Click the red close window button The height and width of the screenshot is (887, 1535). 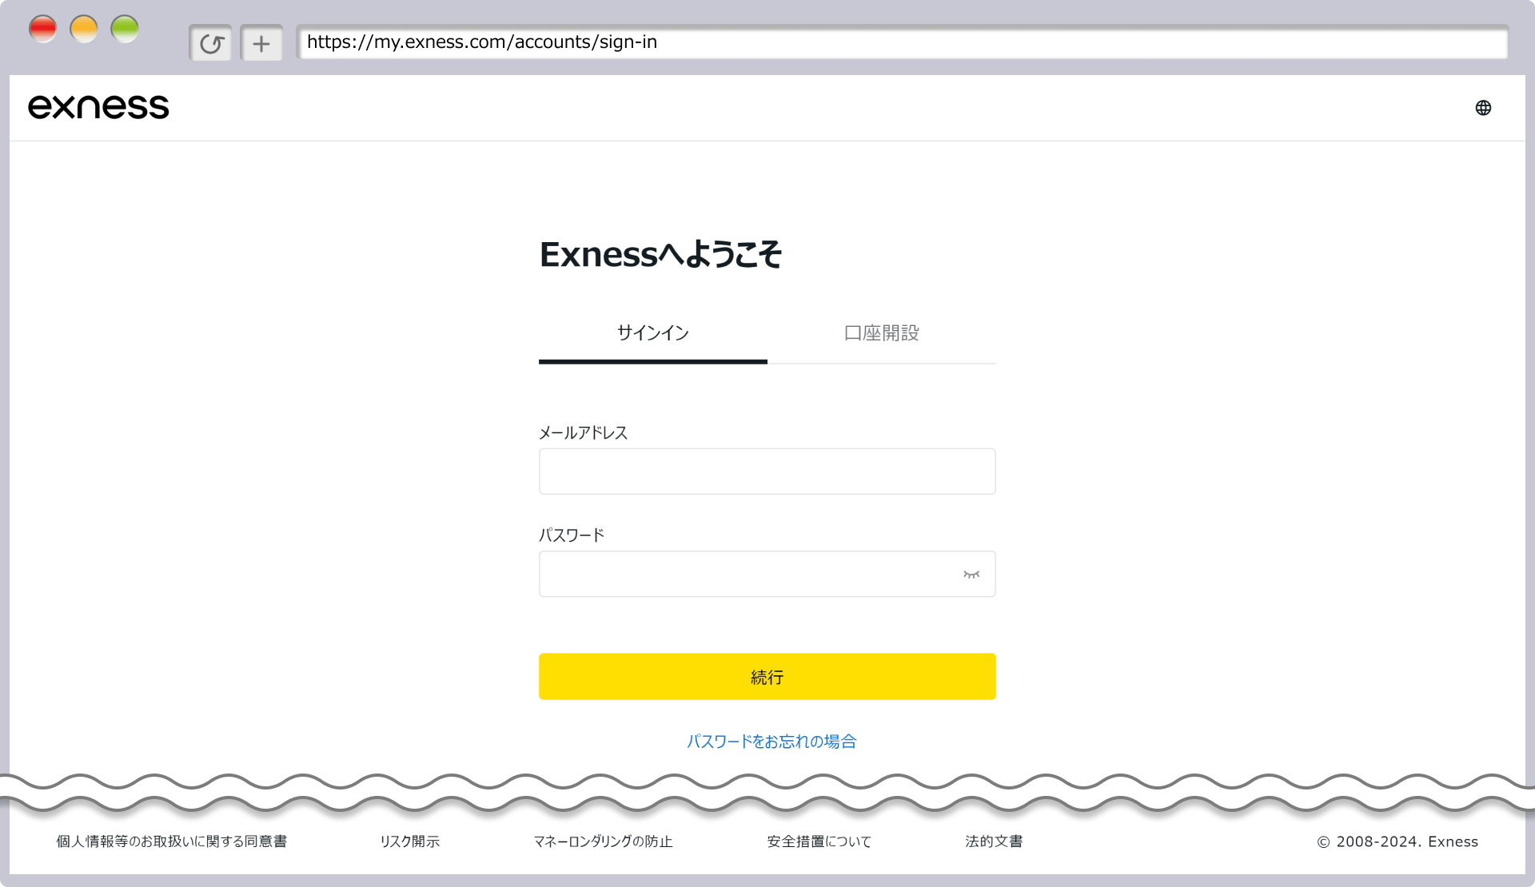[x=43, y=30]
